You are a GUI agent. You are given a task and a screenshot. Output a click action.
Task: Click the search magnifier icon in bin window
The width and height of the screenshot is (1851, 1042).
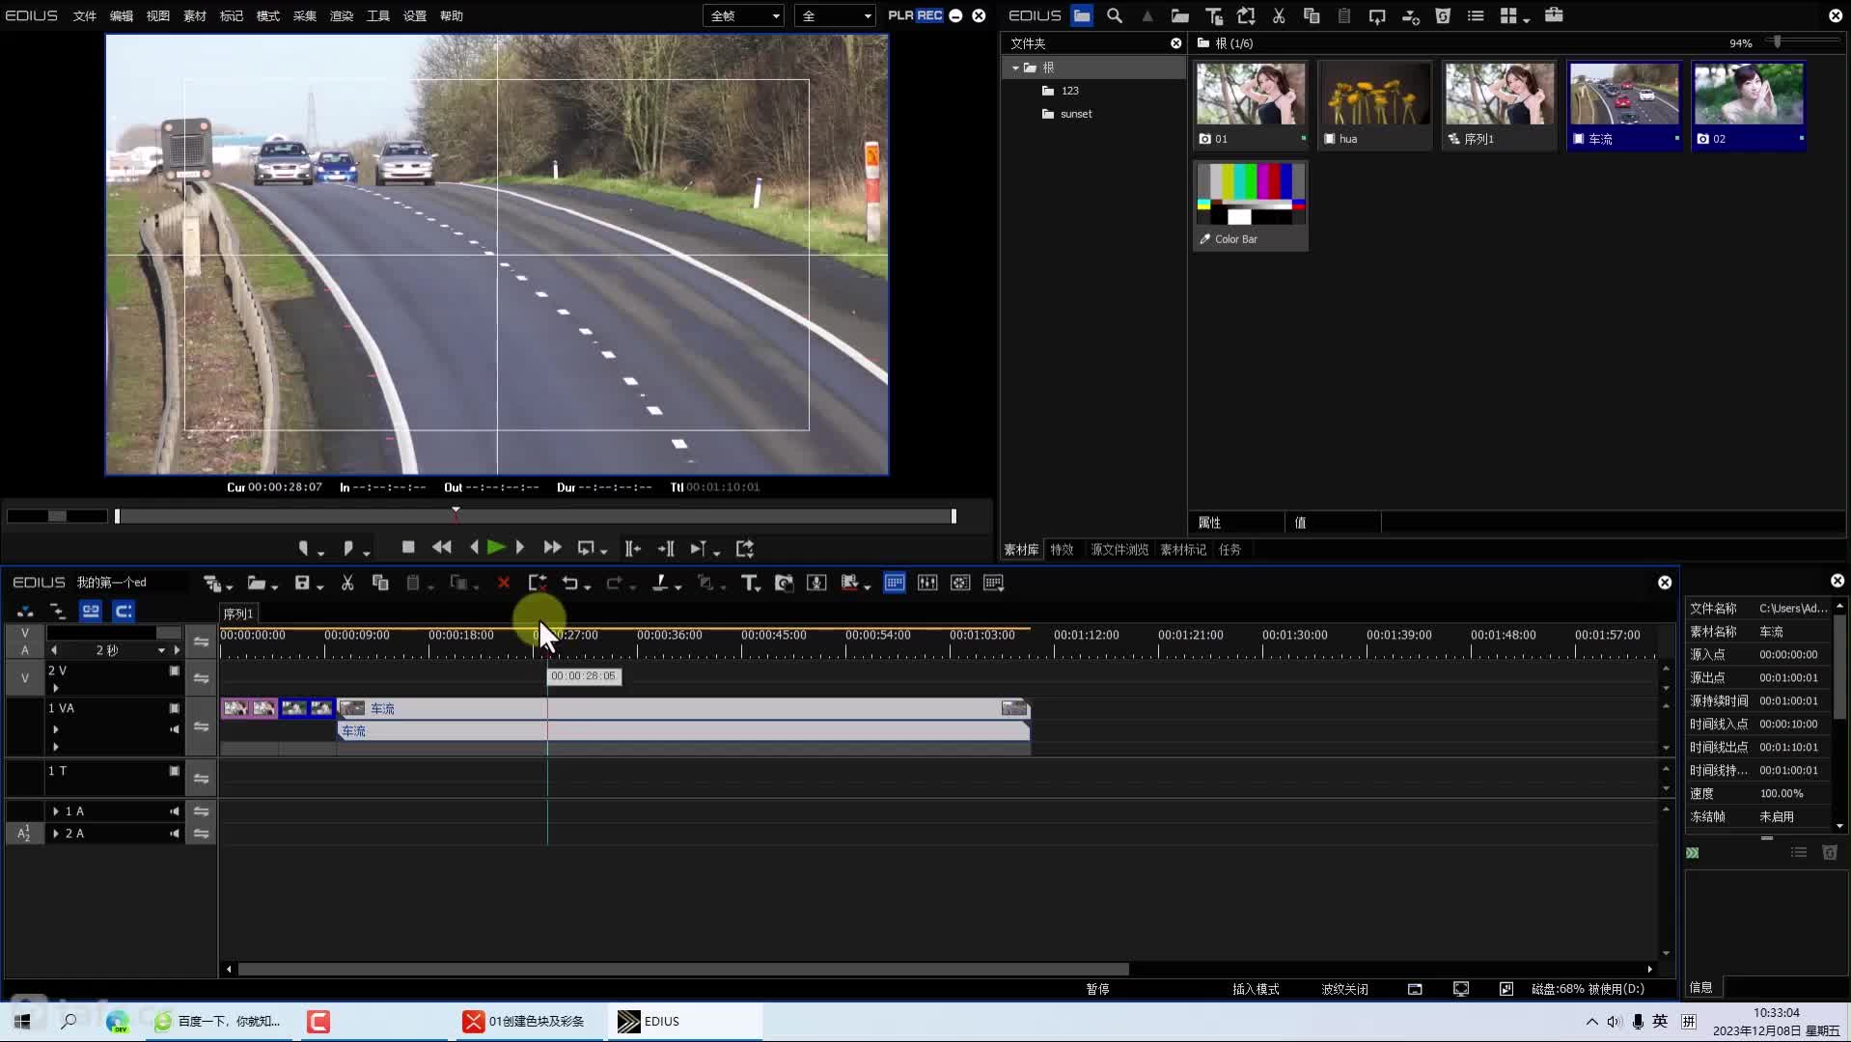(1115, 15)
